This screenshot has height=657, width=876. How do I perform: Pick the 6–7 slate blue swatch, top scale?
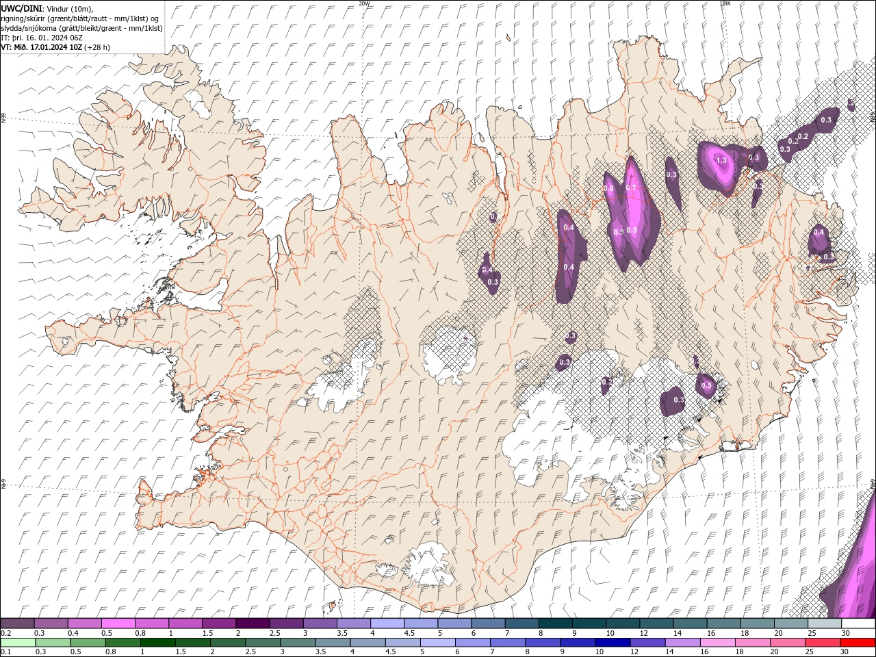pos(487,623)
